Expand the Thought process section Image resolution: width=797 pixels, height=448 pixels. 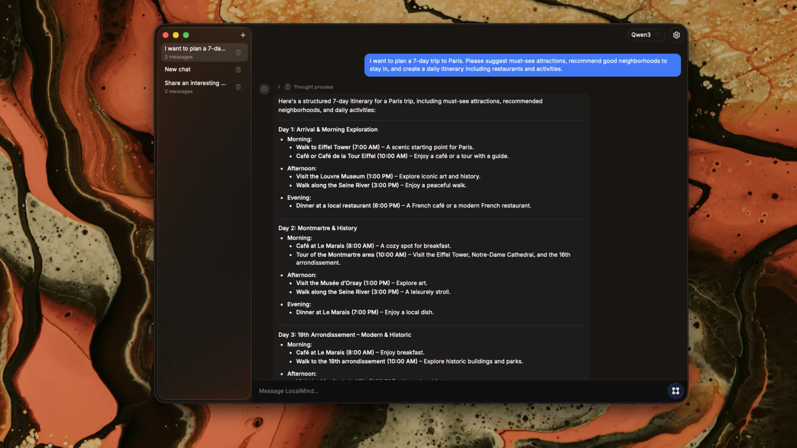279,87
